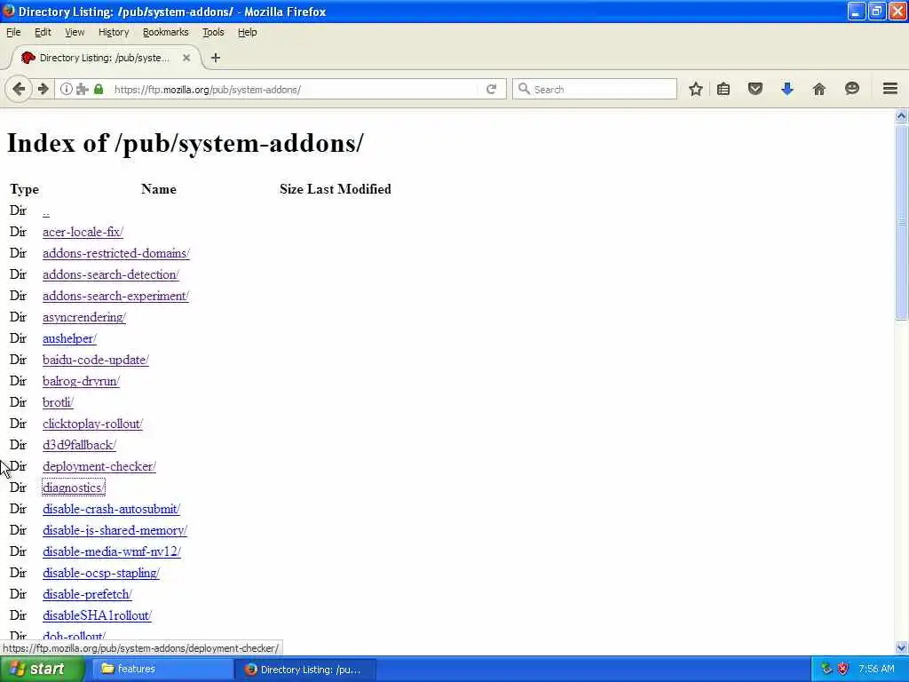
Task: Close the Directory Listing tab
Action: tap(186, 58)
